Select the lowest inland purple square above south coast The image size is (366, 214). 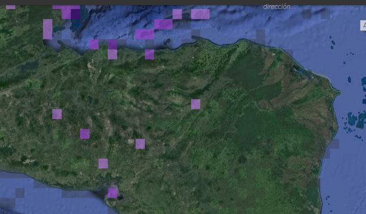point(103,164)
